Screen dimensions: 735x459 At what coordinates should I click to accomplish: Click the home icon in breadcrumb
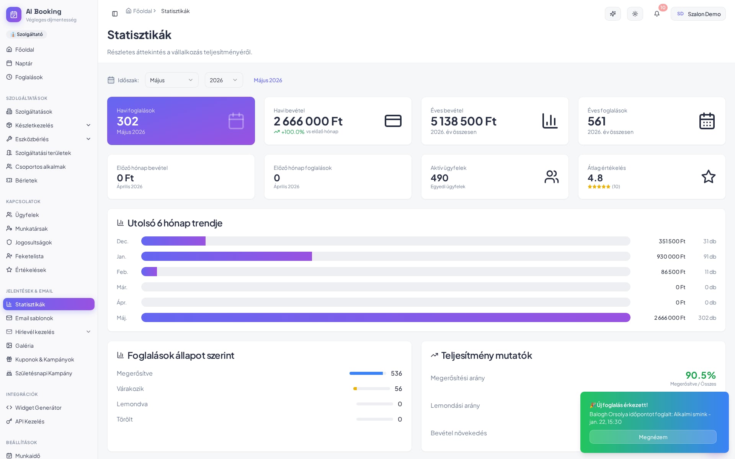pyautogui.click(x=129, y=11)
